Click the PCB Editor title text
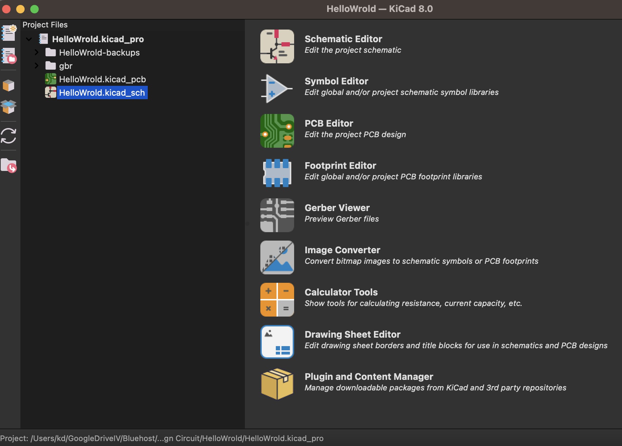The height and width of the screenshot is (446, 622). [329, 123]
